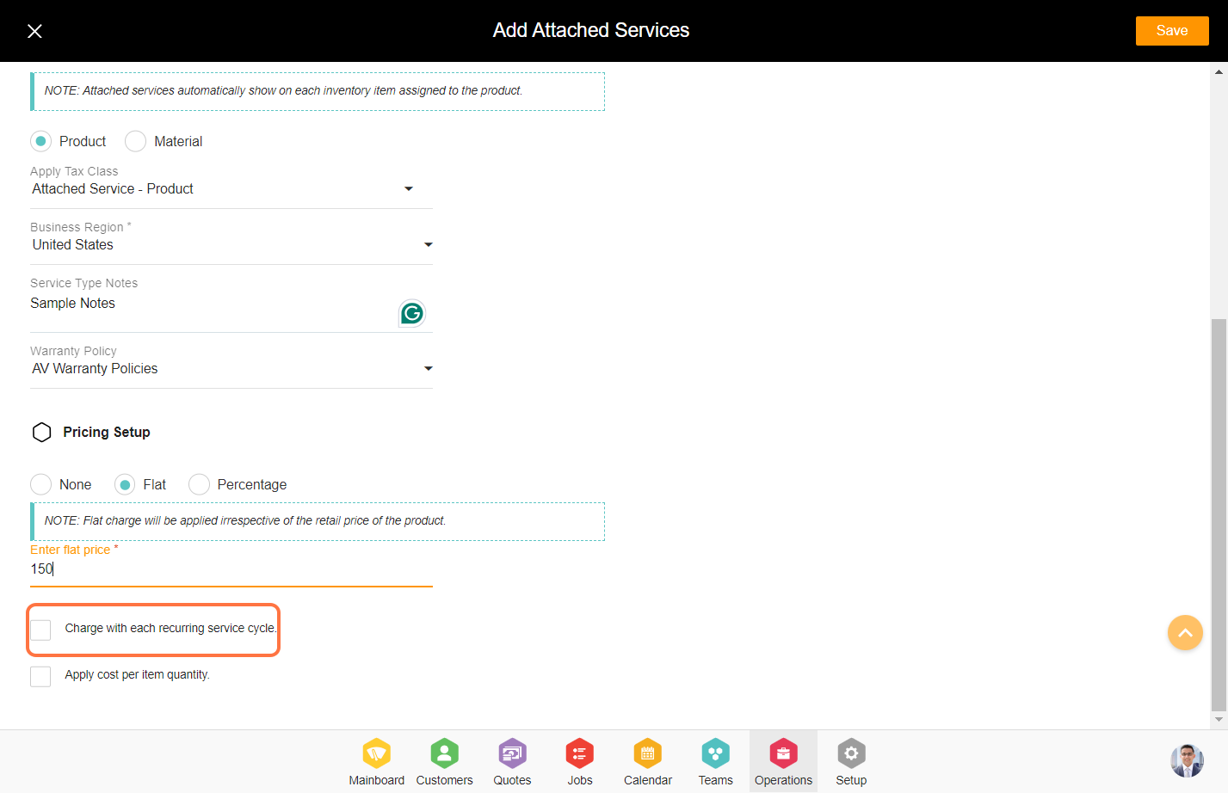Open the Warranty Policy dropdown
1228x793 pixels.
[231, 369]
